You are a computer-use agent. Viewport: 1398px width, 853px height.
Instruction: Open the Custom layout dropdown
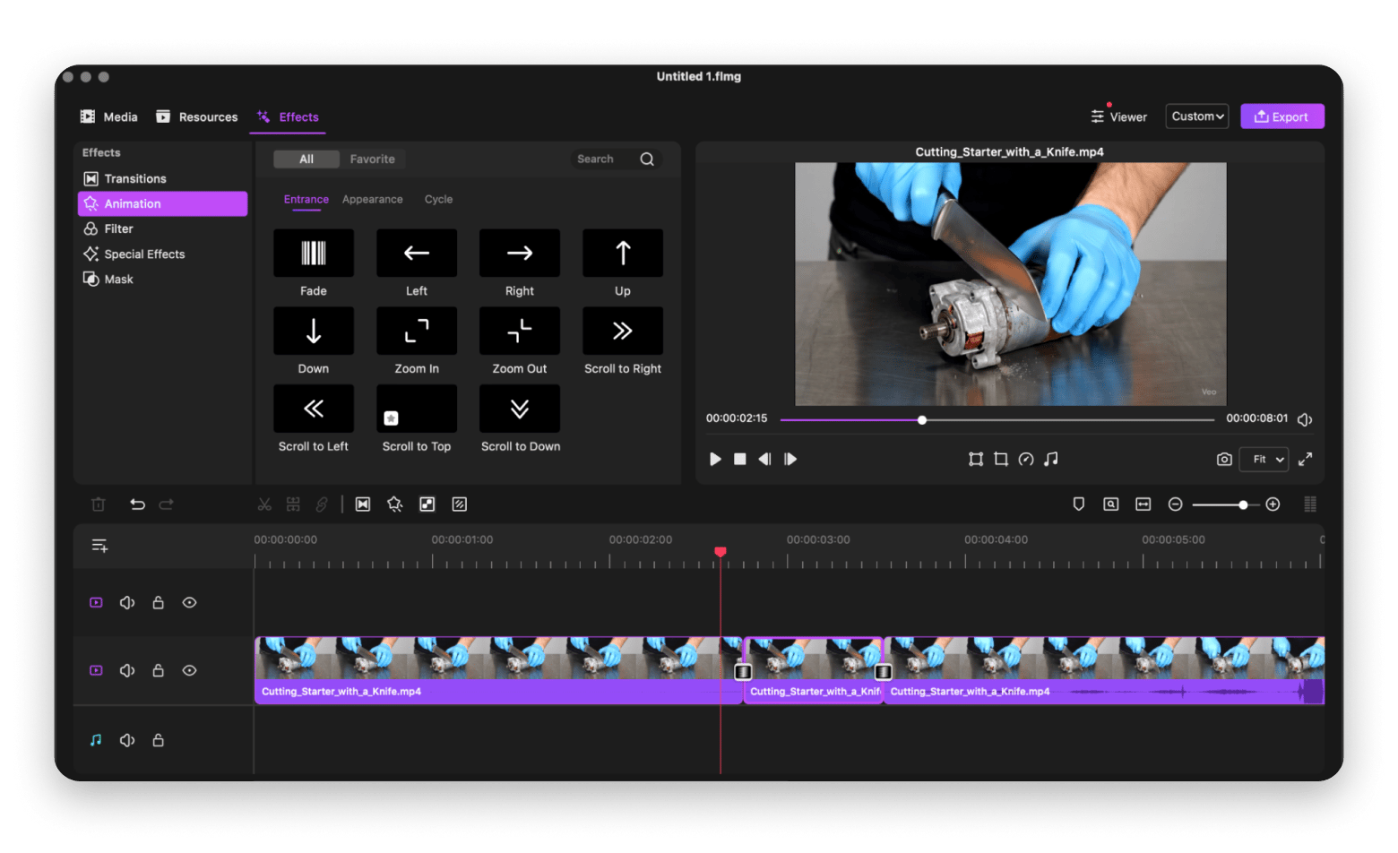[x=1196, y=116]
